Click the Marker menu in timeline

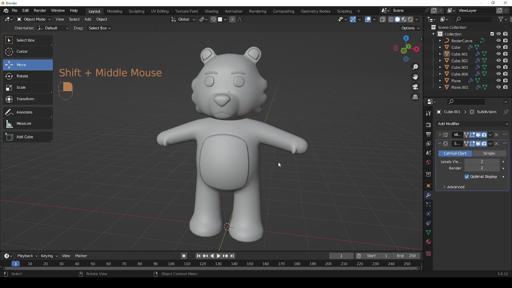tap(81, 256)
